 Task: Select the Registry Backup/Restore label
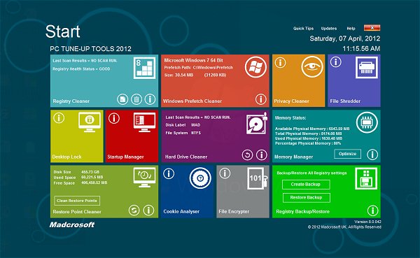point(302,211)
